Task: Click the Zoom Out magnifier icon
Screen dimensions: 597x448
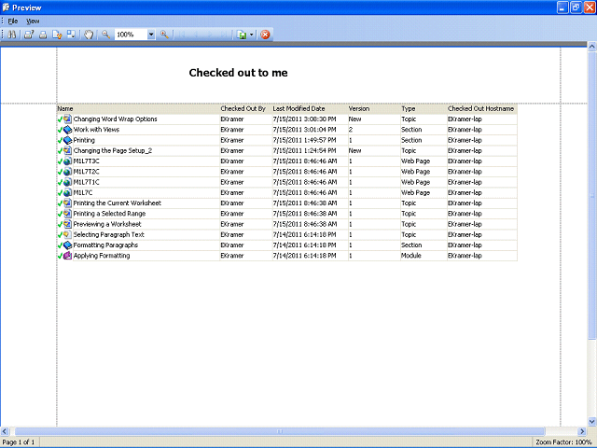Action: click(x=105, y=35)
